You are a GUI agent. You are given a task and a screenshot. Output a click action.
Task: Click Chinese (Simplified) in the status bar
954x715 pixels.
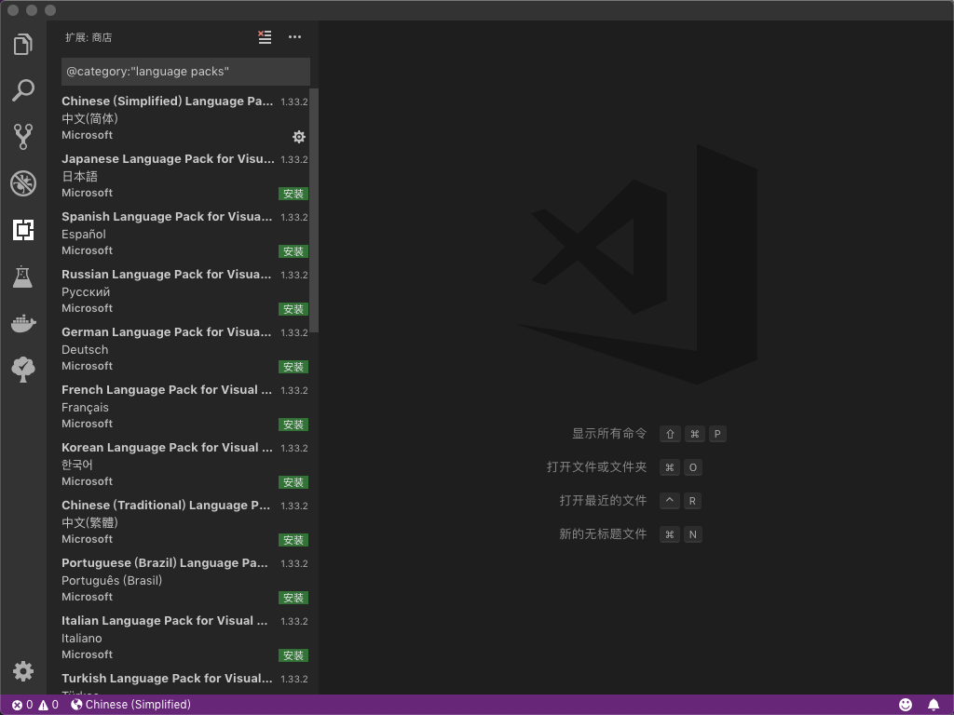pyautogui.click(x=131, y=705)
